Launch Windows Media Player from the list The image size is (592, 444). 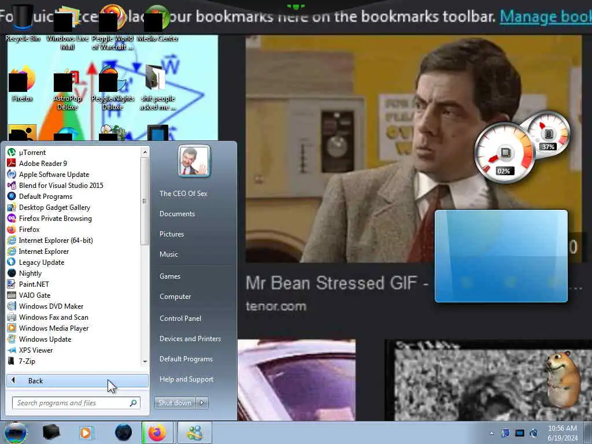coord(48,328)
